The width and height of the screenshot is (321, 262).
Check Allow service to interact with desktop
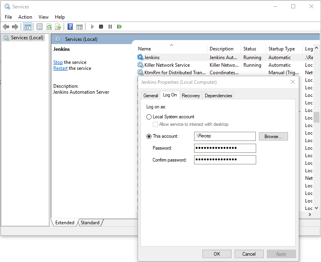[x=155, y=124]
